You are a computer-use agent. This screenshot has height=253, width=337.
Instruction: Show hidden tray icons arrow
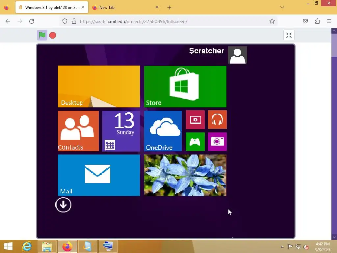tap(282, 247)
